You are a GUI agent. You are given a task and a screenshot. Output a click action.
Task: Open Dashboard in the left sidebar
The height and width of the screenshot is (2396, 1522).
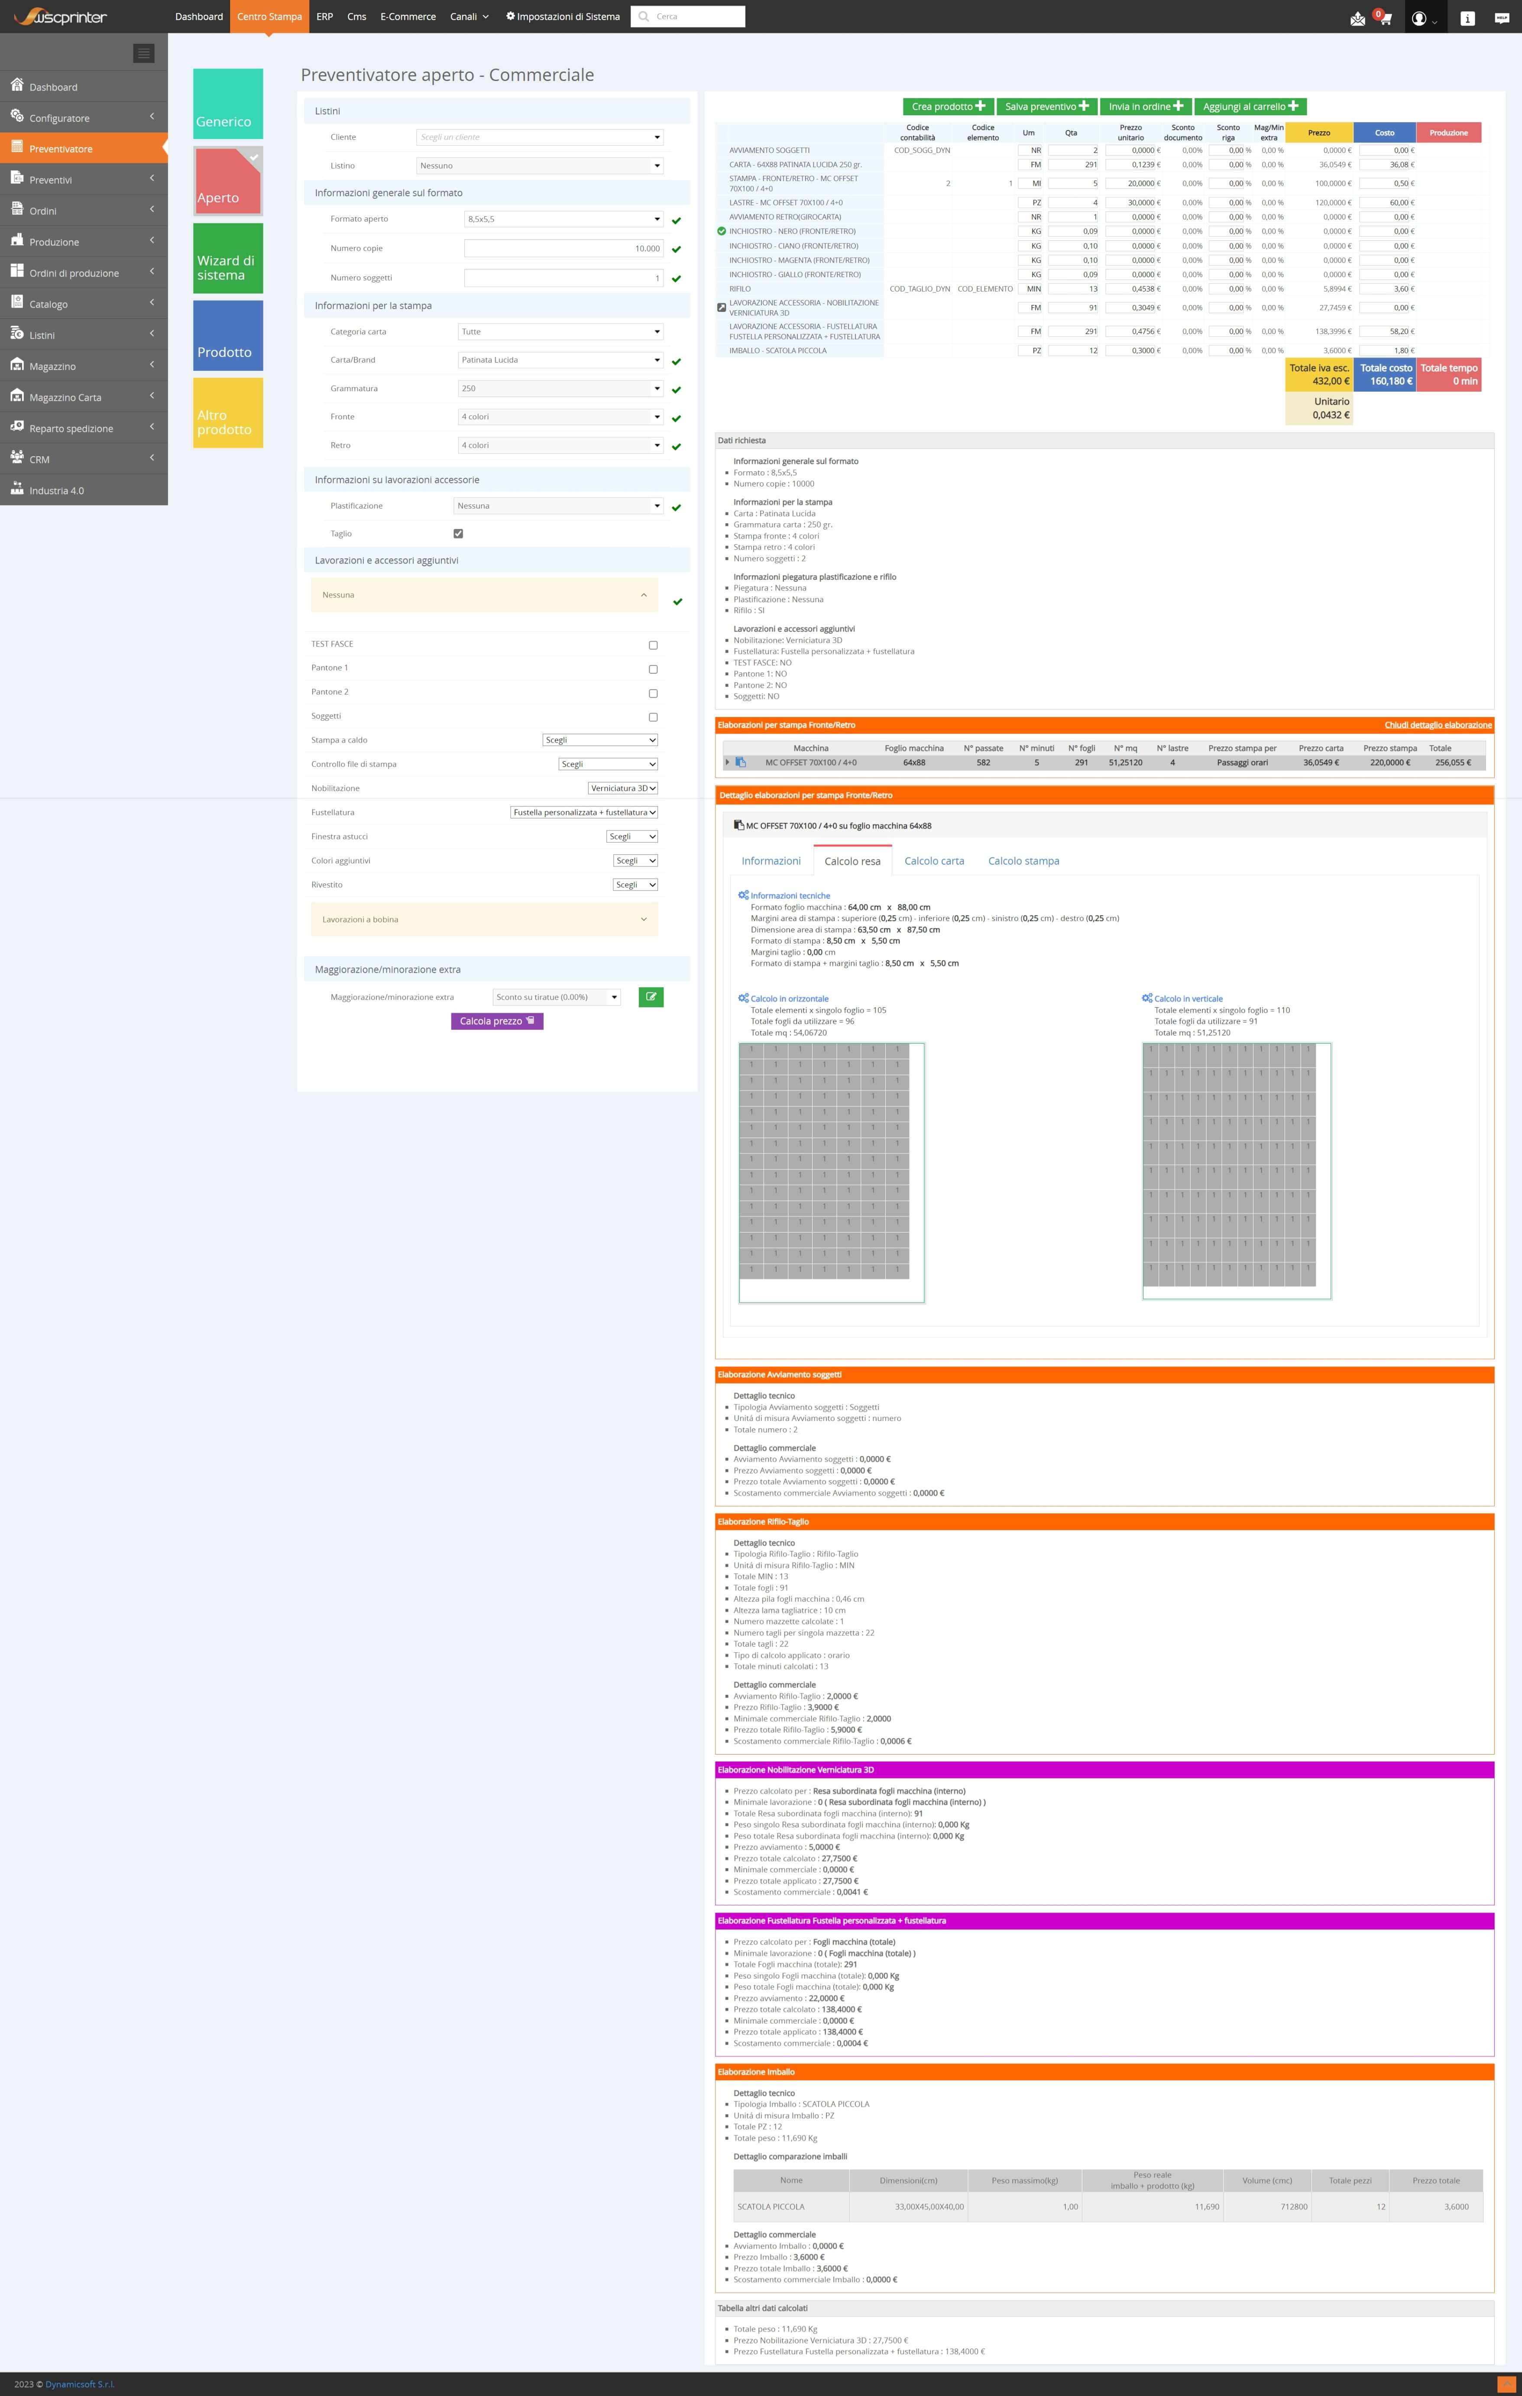84,87
